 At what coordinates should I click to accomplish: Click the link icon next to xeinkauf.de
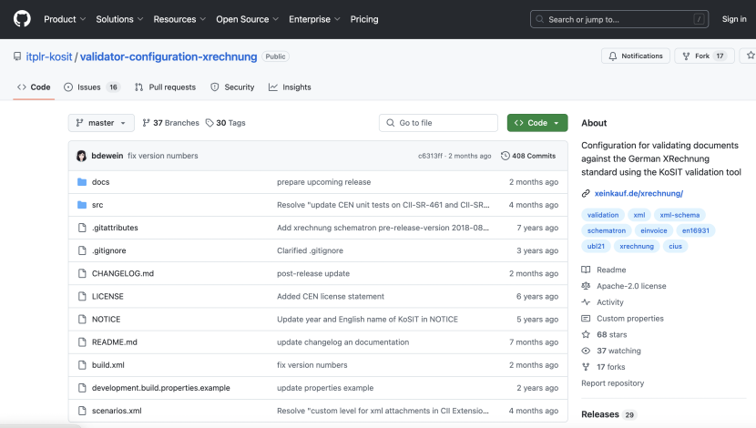[x=586, y=193]
